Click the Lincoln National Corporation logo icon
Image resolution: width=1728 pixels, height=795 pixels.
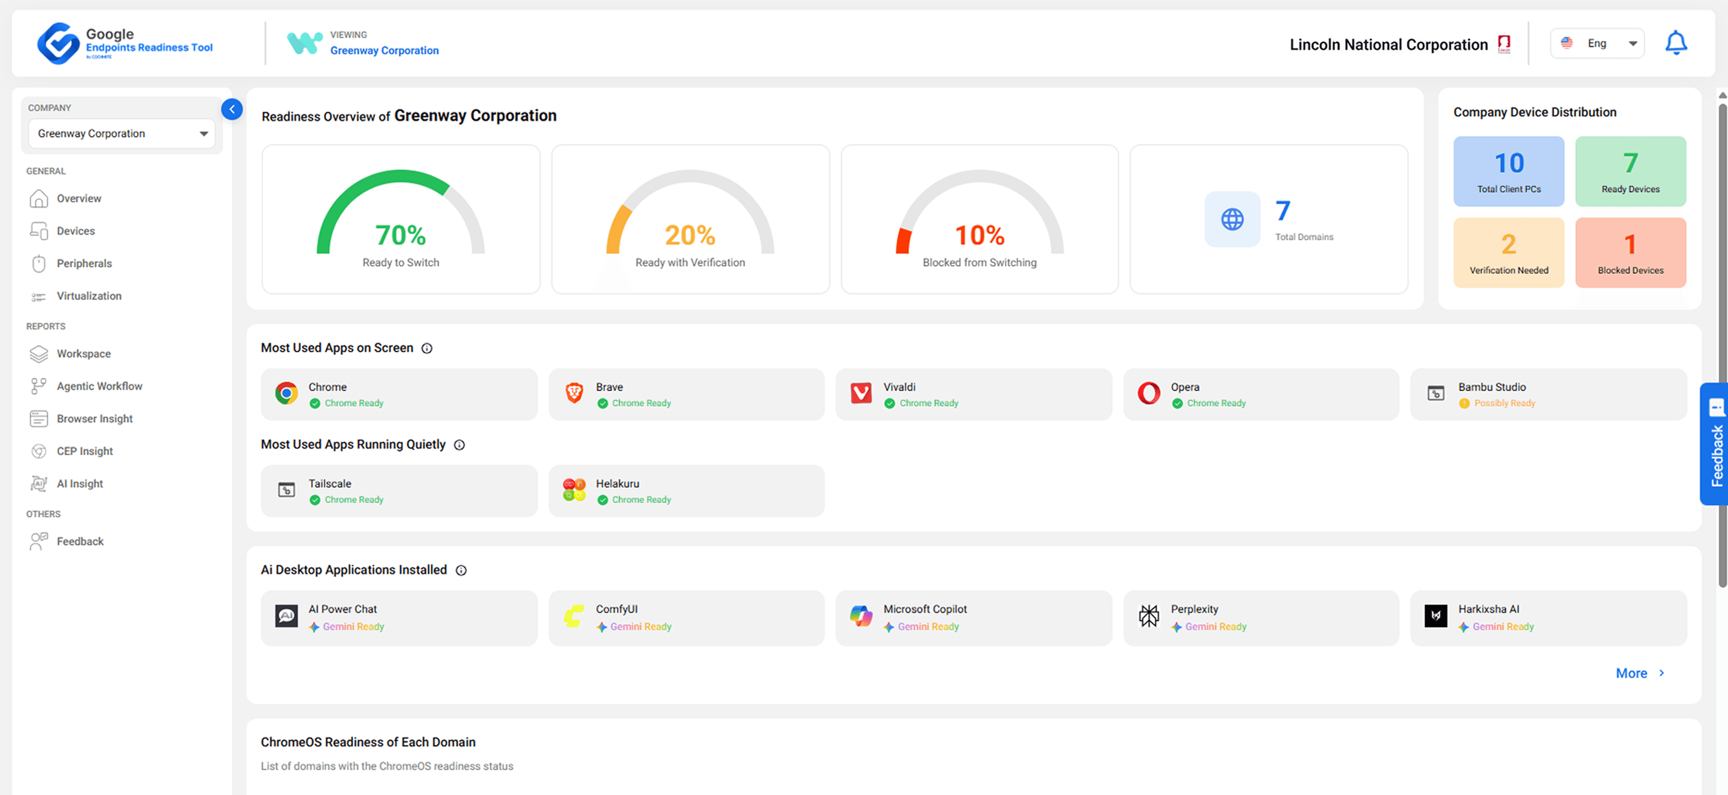point(1505,44)
